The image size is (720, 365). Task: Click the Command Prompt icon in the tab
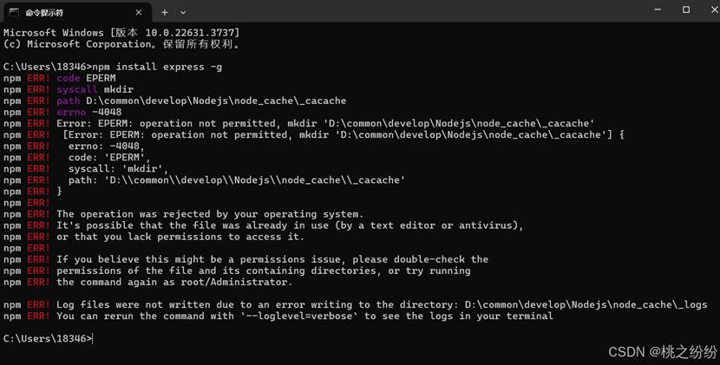[x=14, y=12]
